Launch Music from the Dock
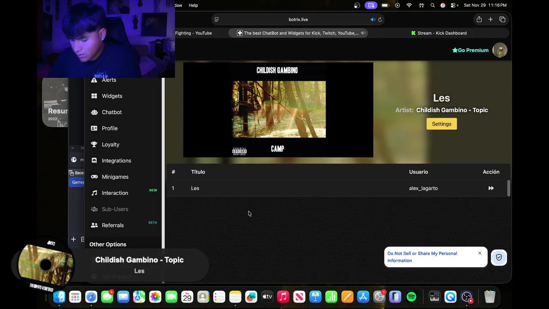The image size is (549, 309). click(283, 297)
